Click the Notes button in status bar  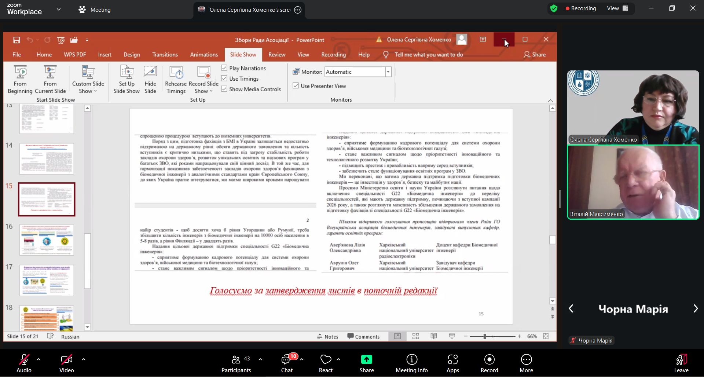pos(328,337)
